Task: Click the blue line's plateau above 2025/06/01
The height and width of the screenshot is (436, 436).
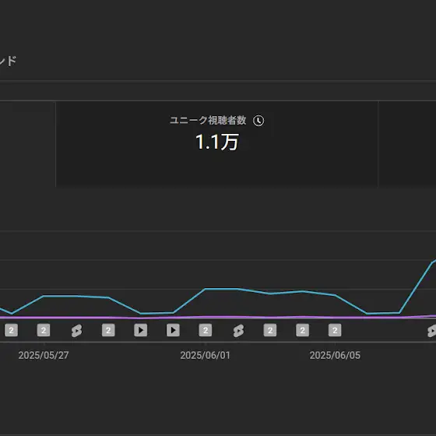Action: (x=221, y=289)
